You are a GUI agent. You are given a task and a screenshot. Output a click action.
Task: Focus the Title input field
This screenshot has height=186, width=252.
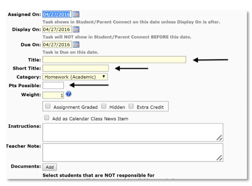pos(114,60)
